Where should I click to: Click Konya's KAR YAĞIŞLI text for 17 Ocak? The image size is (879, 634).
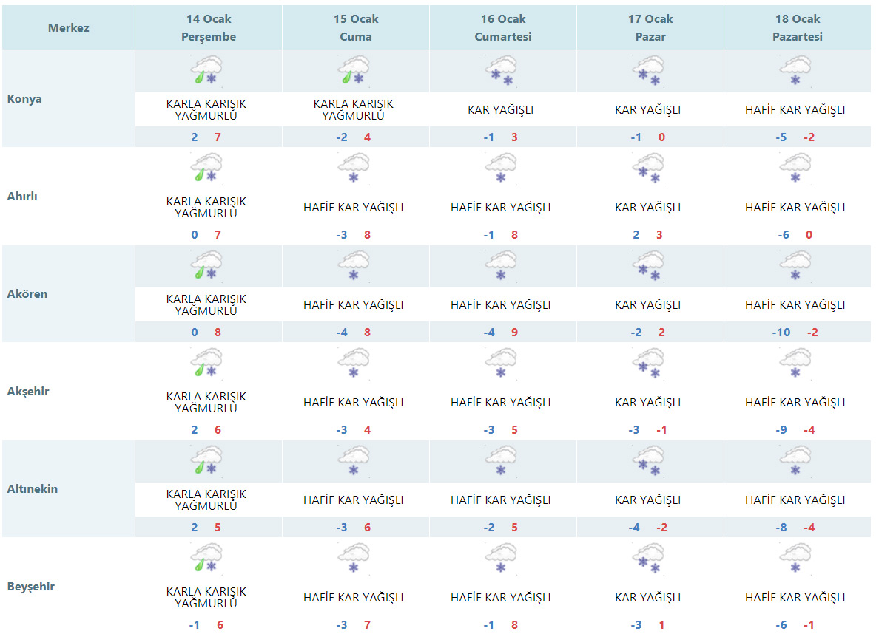648,110
